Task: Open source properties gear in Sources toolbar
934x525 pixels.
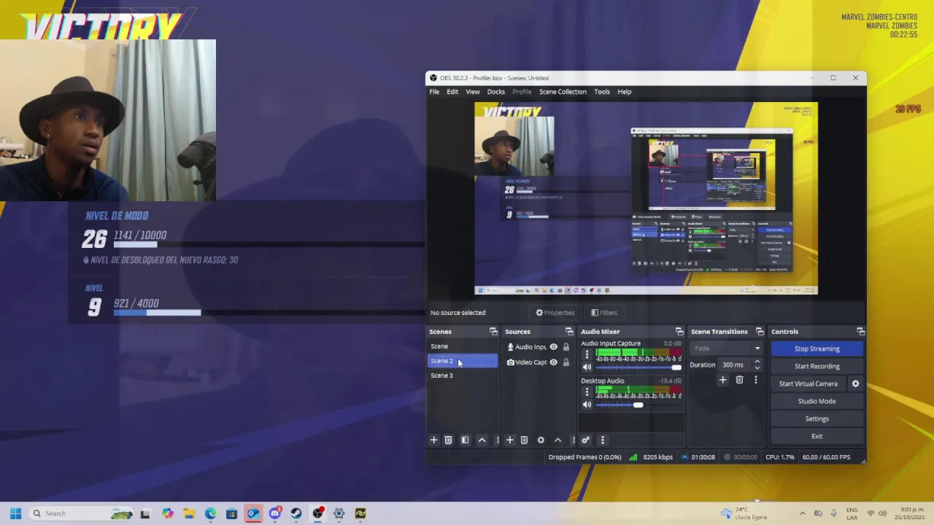Action: pos(541,440)
